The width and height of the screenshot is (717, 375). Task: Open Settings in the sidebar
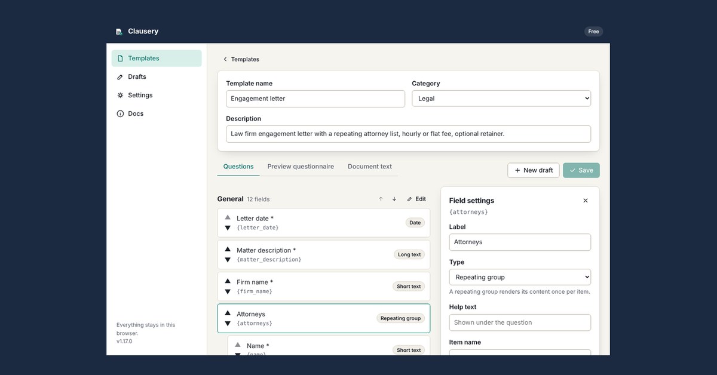coord(157,96)
